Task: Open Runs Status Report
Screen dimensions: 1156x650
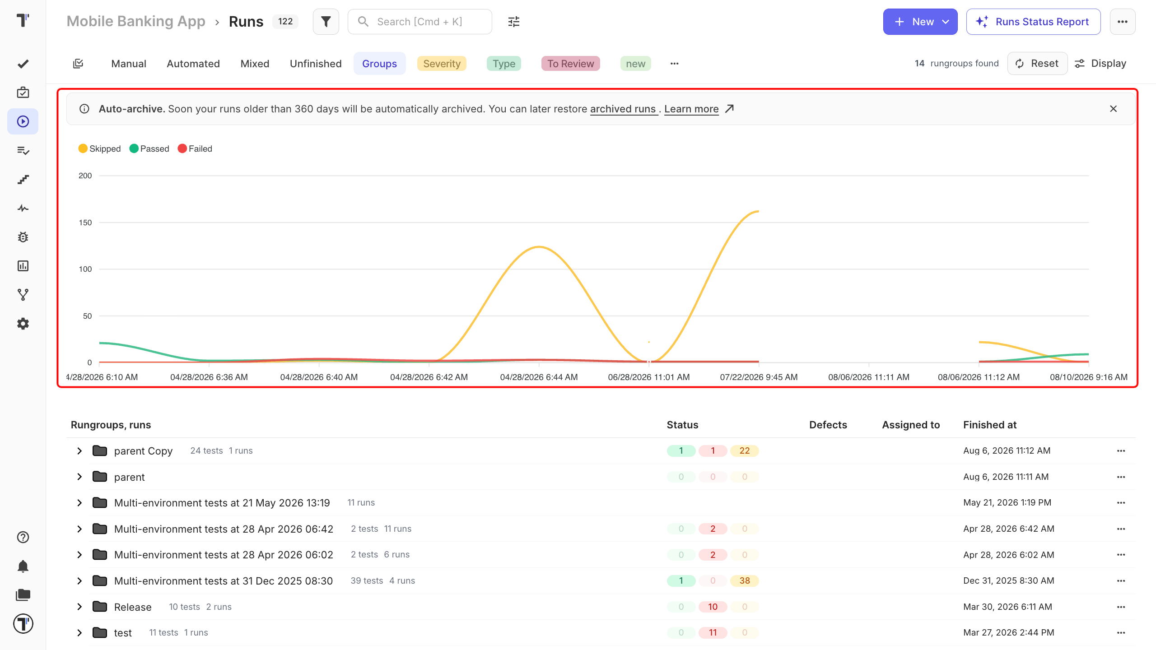Action: 1033,22
